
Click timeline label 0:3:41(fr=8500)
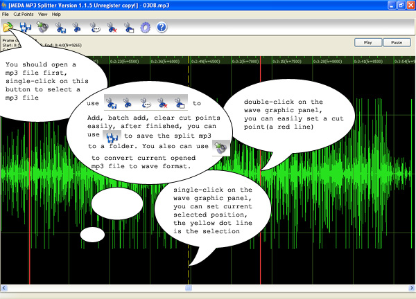368,62
